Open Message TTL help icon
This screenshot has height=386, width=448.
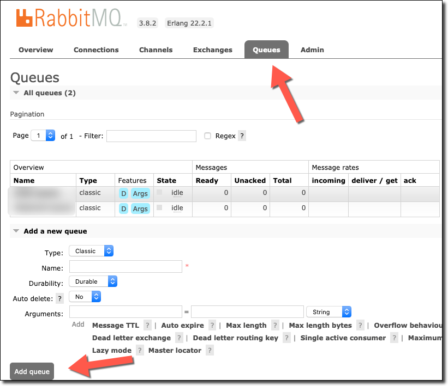pos(147,325)
